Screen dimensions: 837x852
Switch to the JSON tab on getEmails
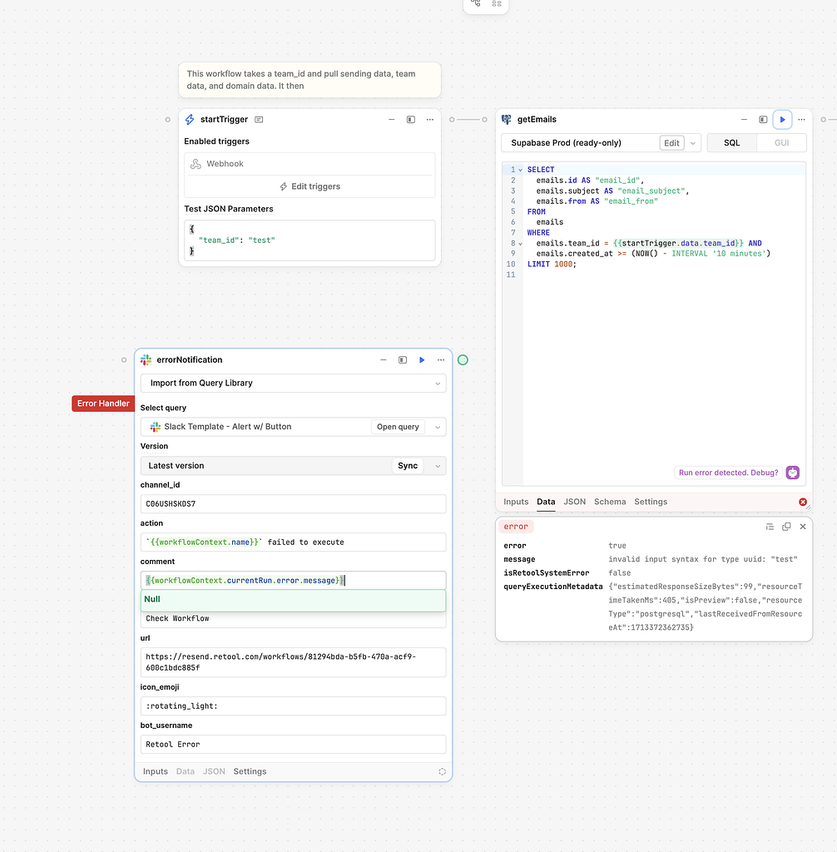pos(574,502)
